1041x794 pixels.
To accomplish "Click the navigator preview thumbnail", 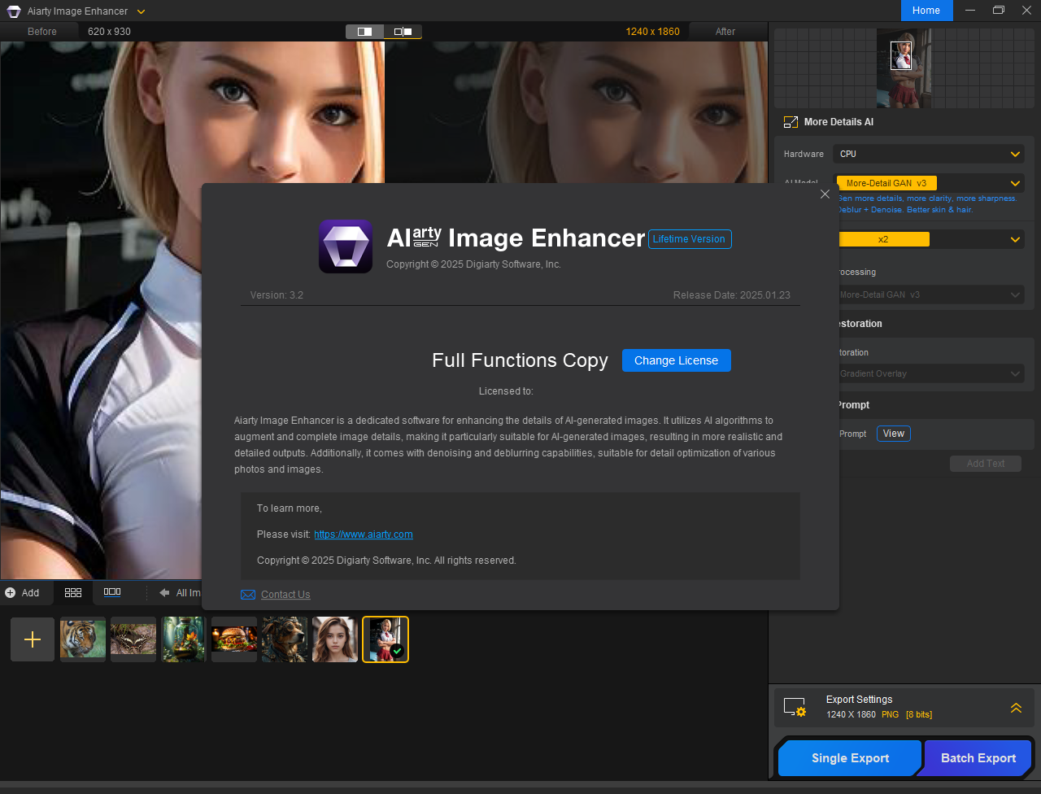I will coord(903,68).
